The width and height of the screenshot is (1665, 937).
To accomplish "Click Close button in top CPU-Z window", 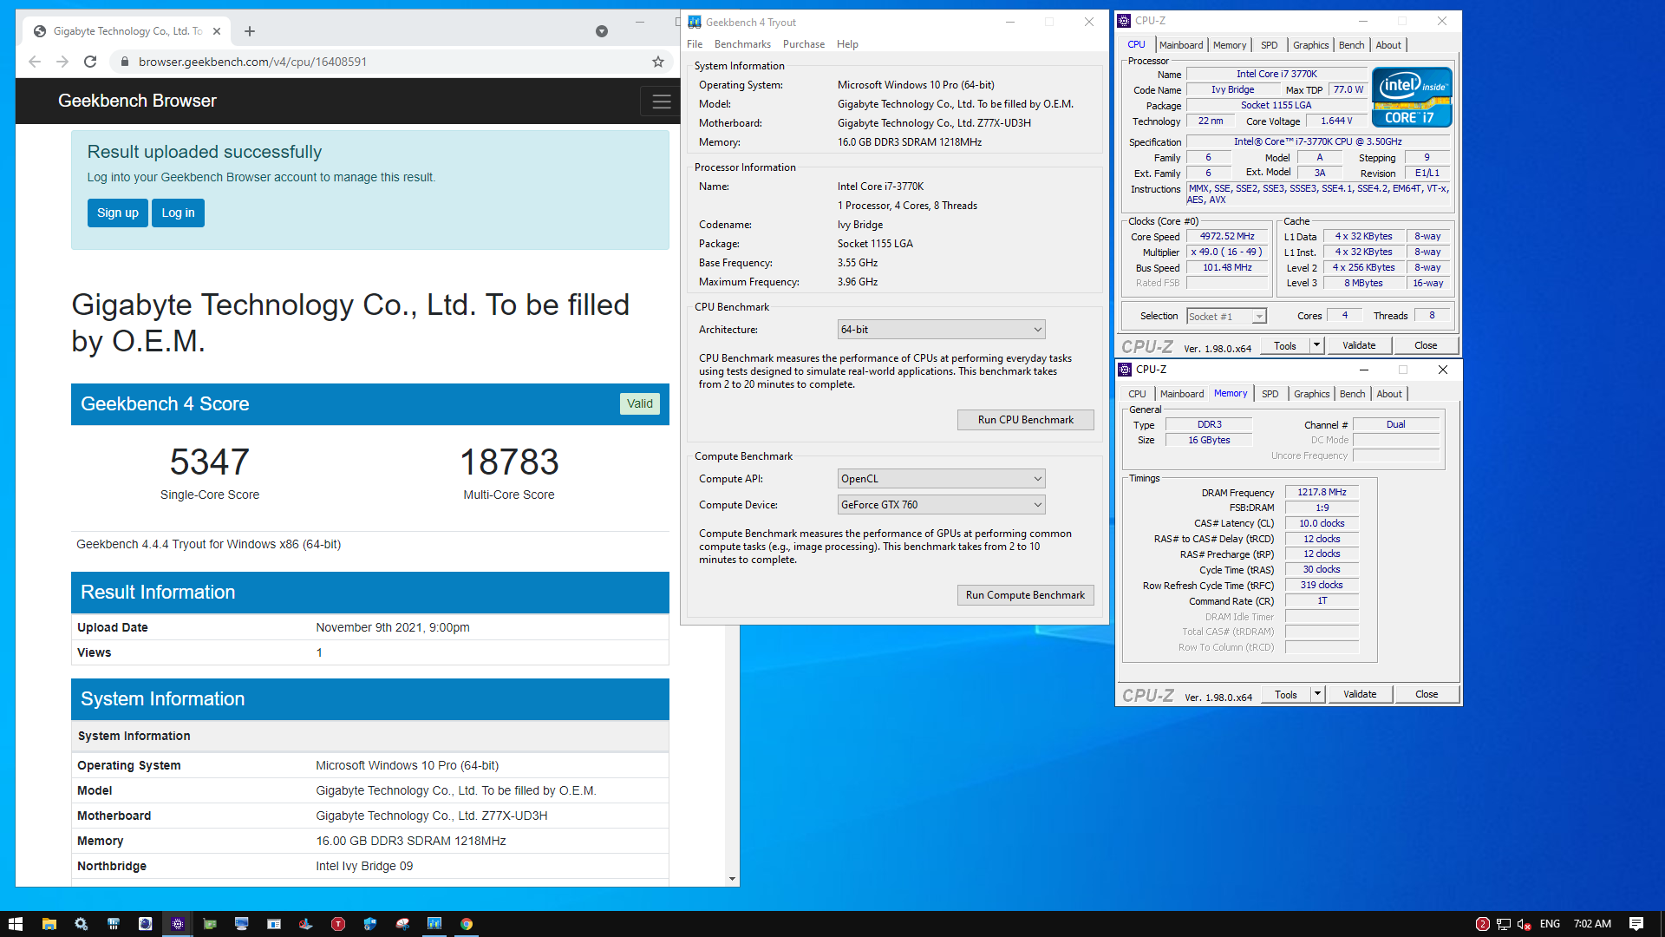I will click(1426, 345).
